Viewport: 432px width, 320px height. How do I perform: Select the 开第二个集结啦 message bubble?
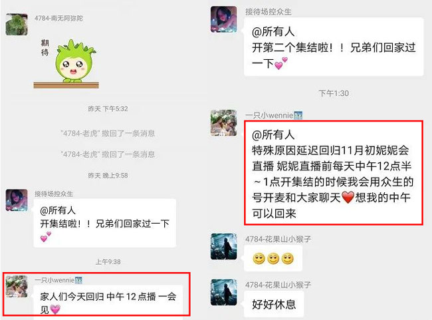(334, 47)
